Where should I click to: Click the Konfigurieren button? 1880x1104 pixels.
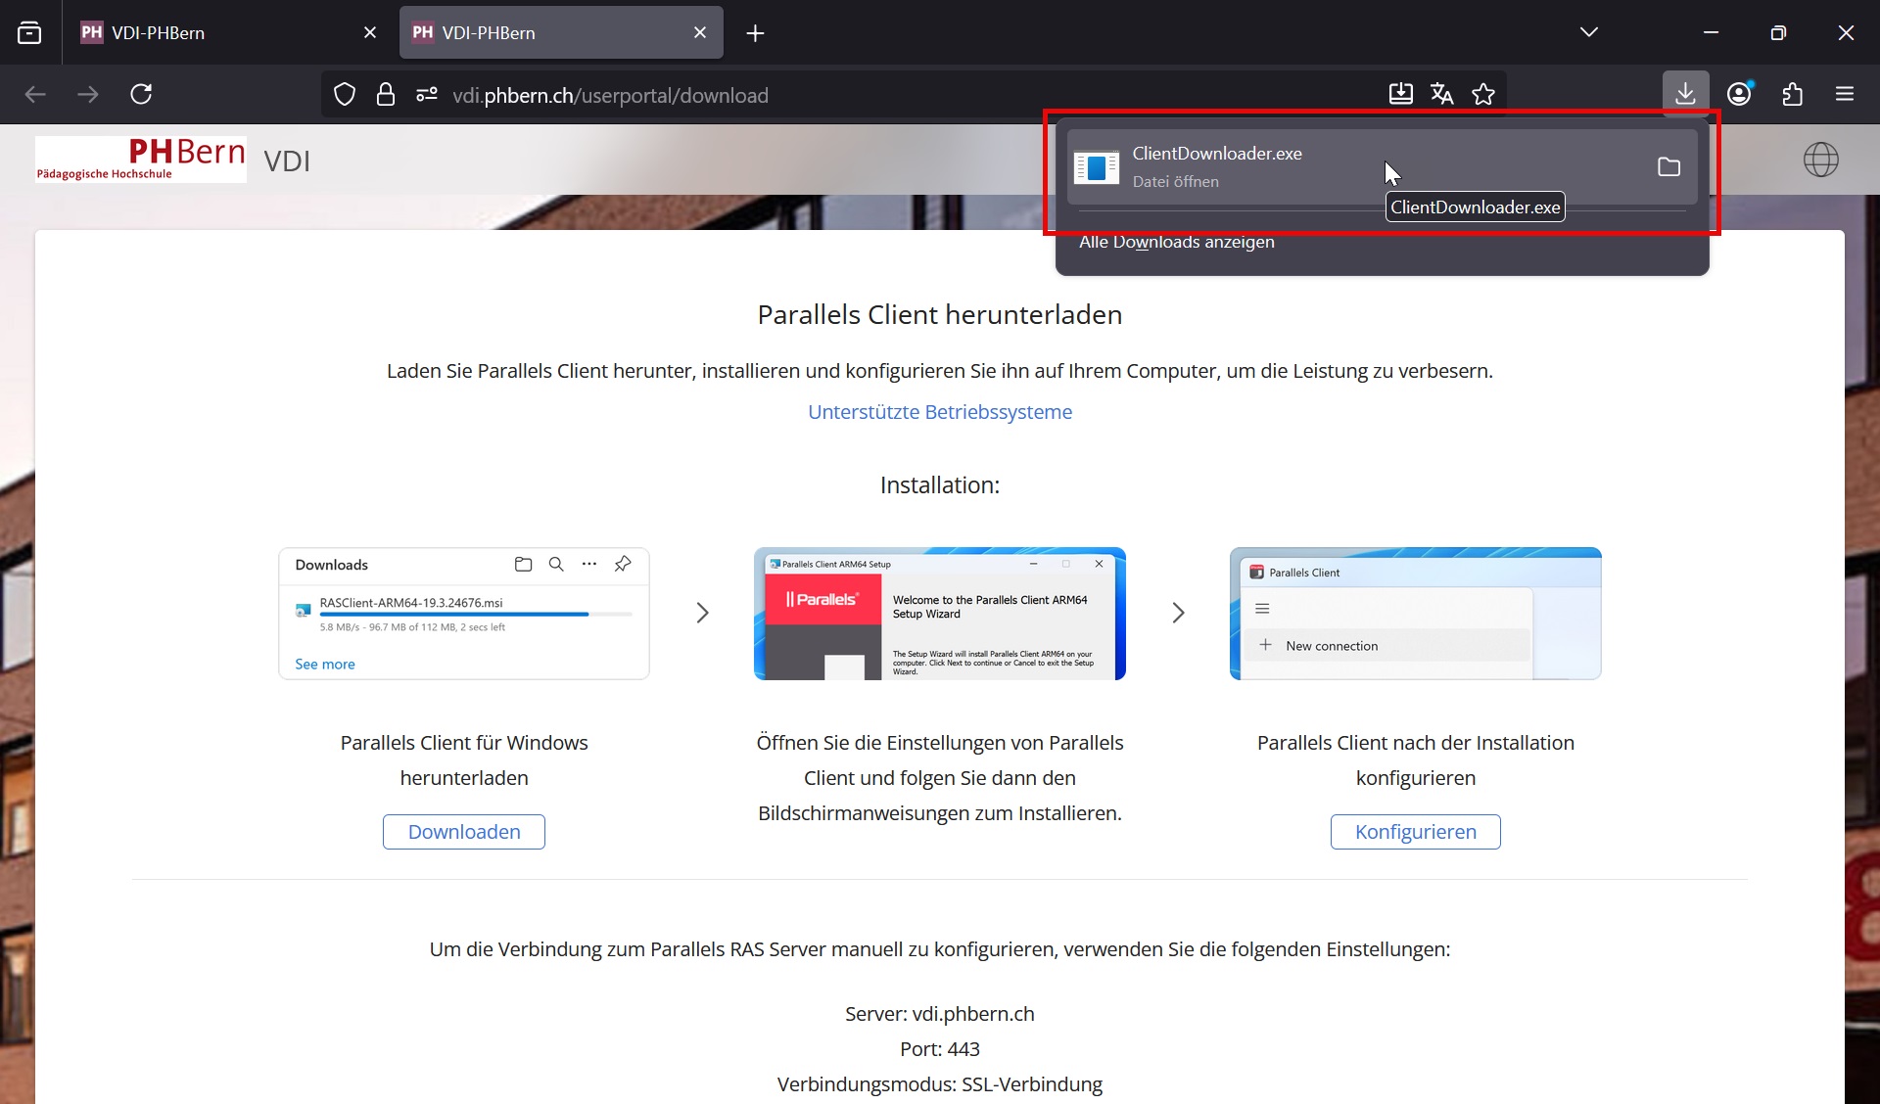pyautogui.click(x=1415, y=832)
